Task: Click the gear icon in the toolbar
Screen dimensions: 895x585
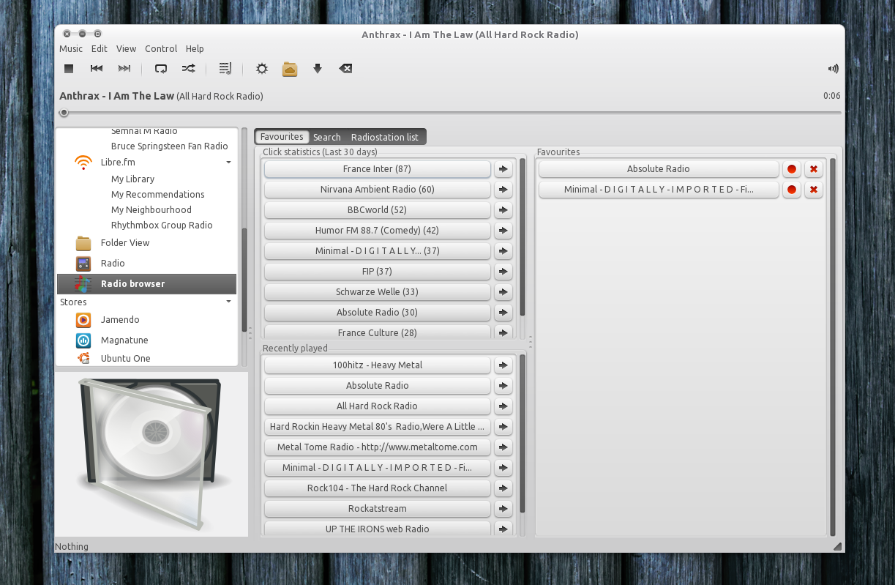Action: click(x=261, y=69)
